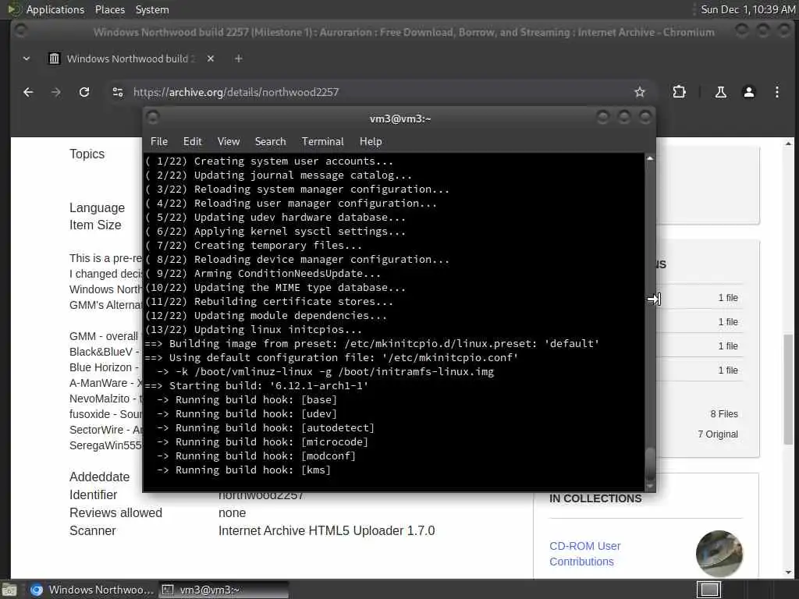This screenshot has width=799, height=599.
Task: Click the terminal scrollbar thumb
Action: [650, 463]
